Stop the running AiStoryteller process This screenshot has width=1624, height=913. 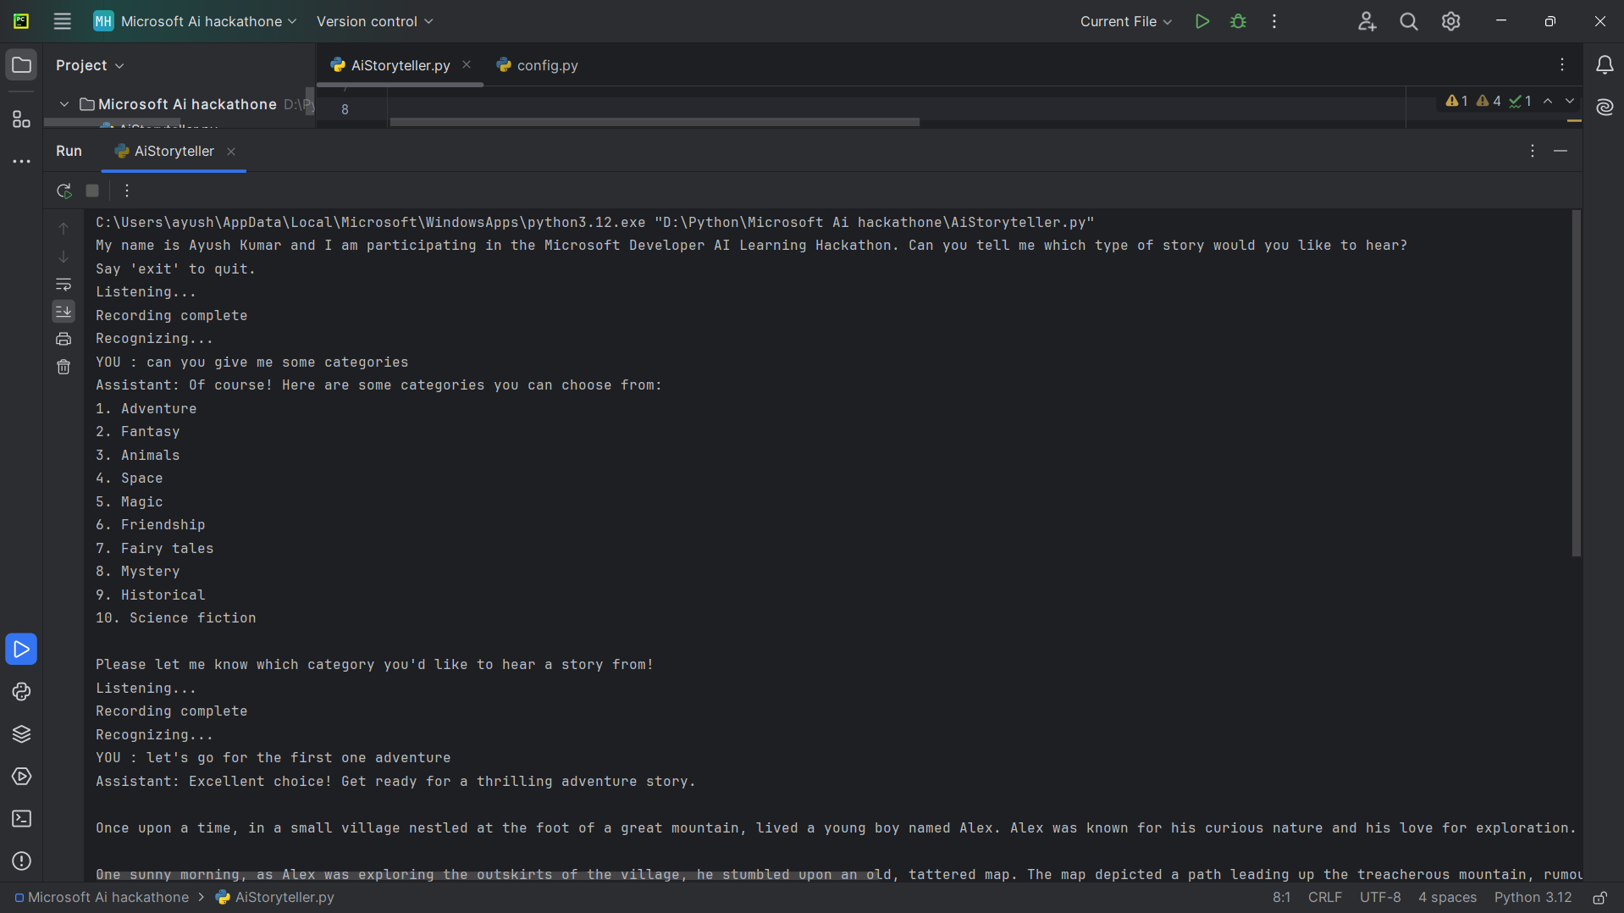tap(92, 191)
